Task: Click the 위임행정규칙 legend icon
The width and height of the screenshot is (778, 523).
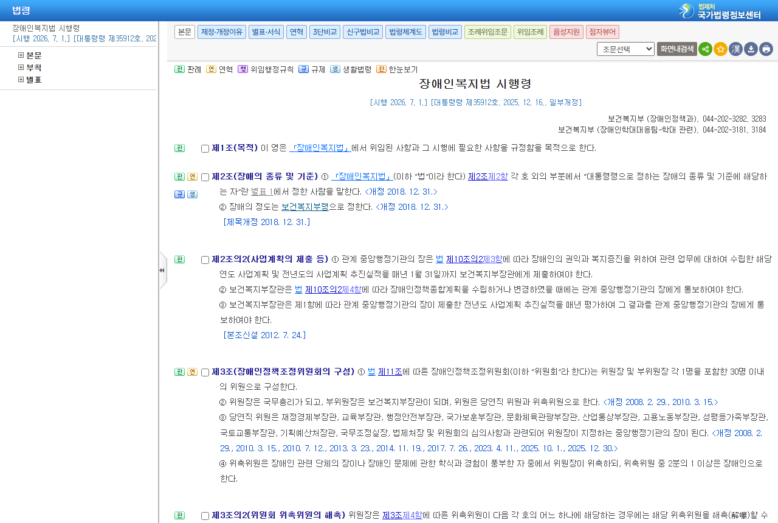Action: coord(243,69)
